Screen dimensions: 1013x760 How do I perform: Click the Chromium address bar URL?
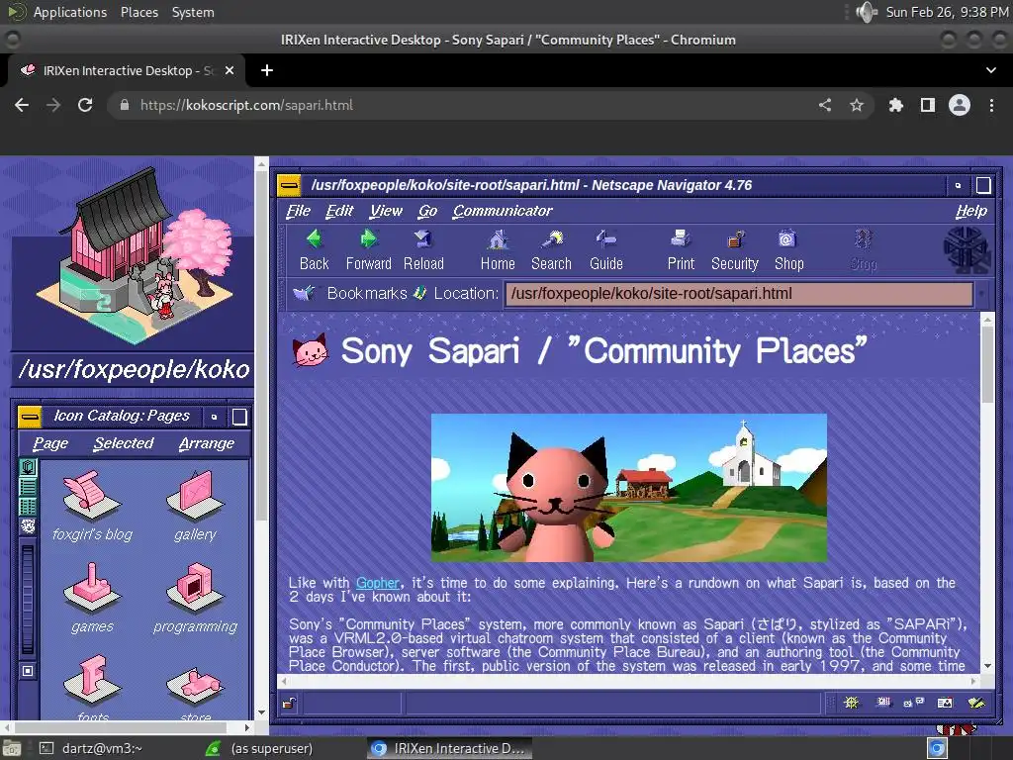246,105
